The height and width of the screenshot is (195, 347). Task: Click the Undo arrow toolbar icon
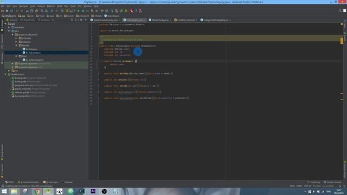(x=17, y=11)
